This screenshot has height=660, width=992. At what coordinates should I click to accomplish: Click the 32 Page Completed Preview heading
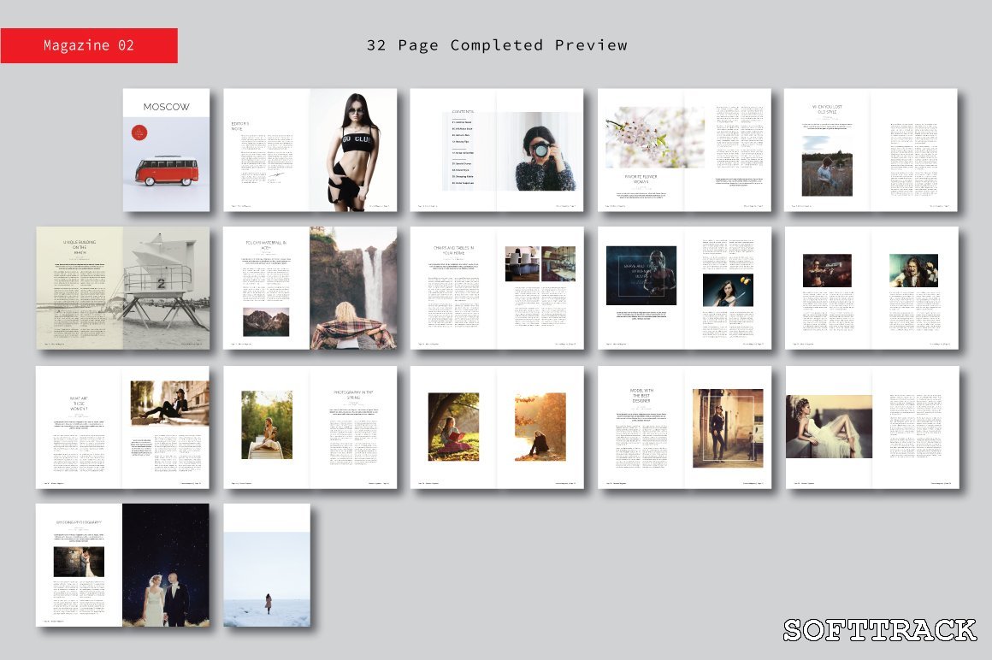tap(496, 45)
